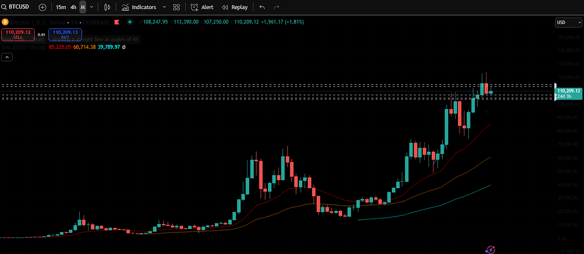Screen dimensions: 584x254
Task: Switch to the 15m timeframe
Action: 61,7
